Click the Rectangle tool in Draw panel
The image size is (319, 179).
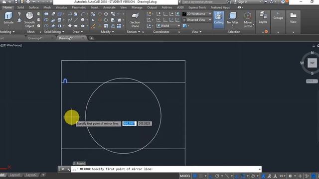(x=76, y=26)
